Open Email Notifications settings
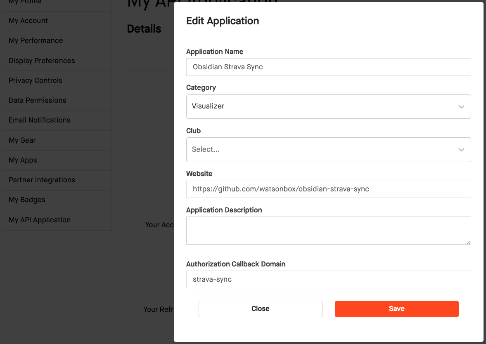 [x=57, y=120]
